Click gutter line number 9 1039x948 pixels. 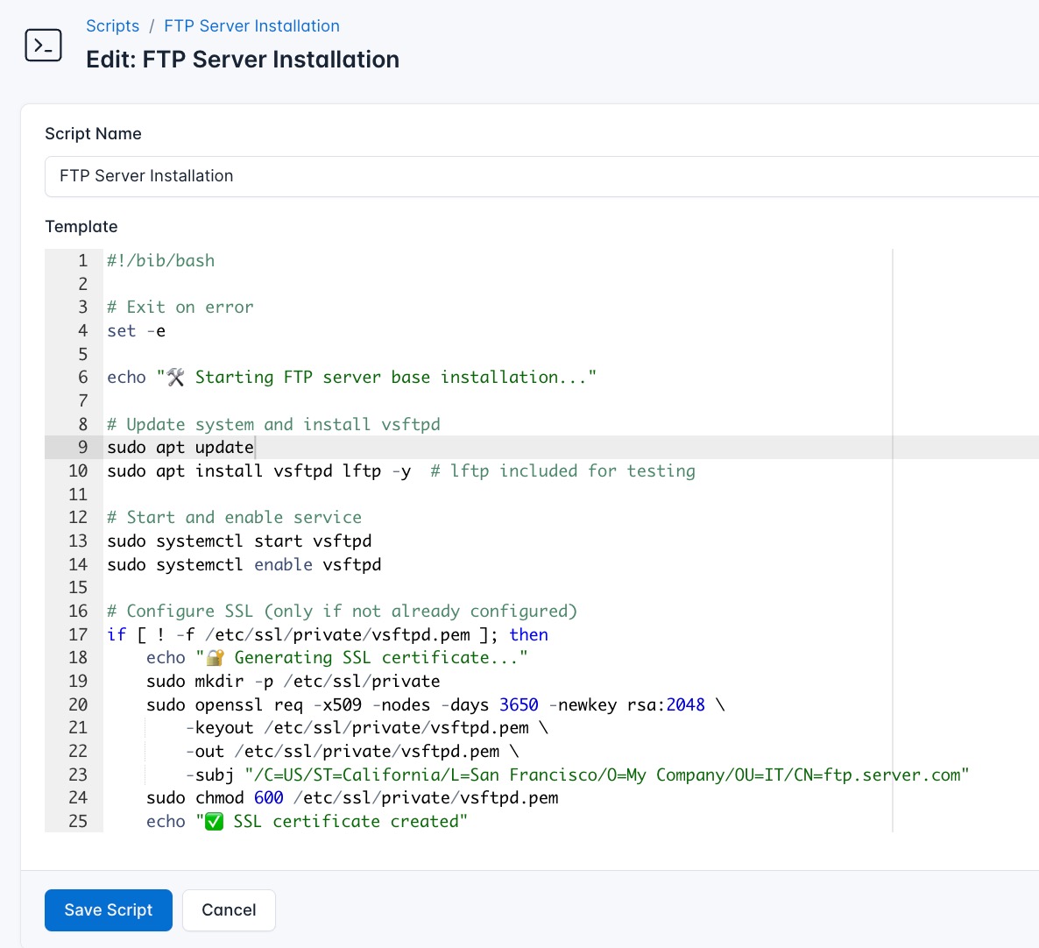[83, 447]
